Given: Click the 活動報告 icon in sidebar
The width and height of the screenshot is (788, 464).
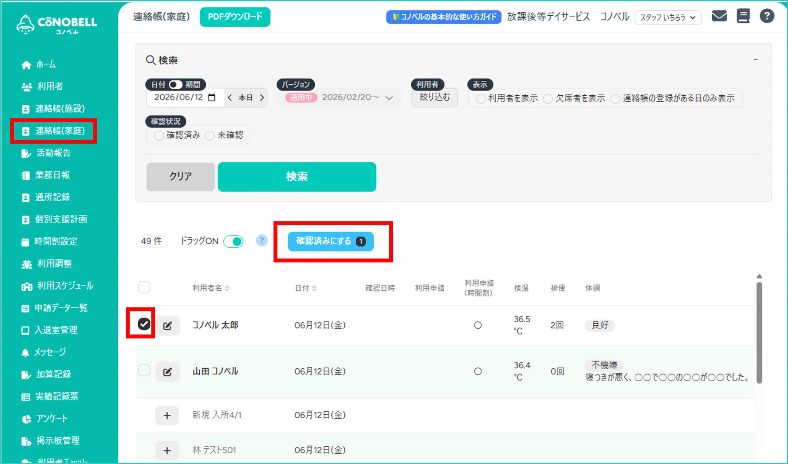Looking at the screenshot, I should [26, 153].
